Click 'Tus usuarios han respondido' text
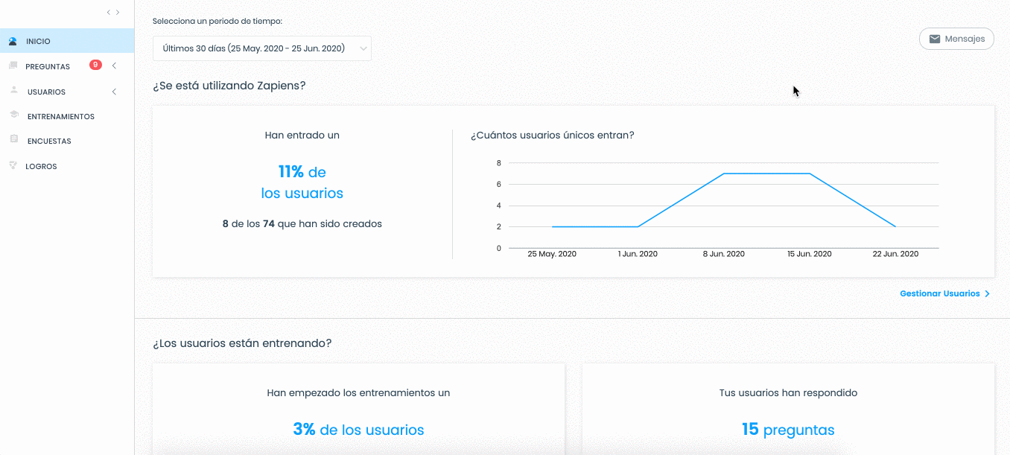This screenshot has width=1010, height=455. coord(788,392)
